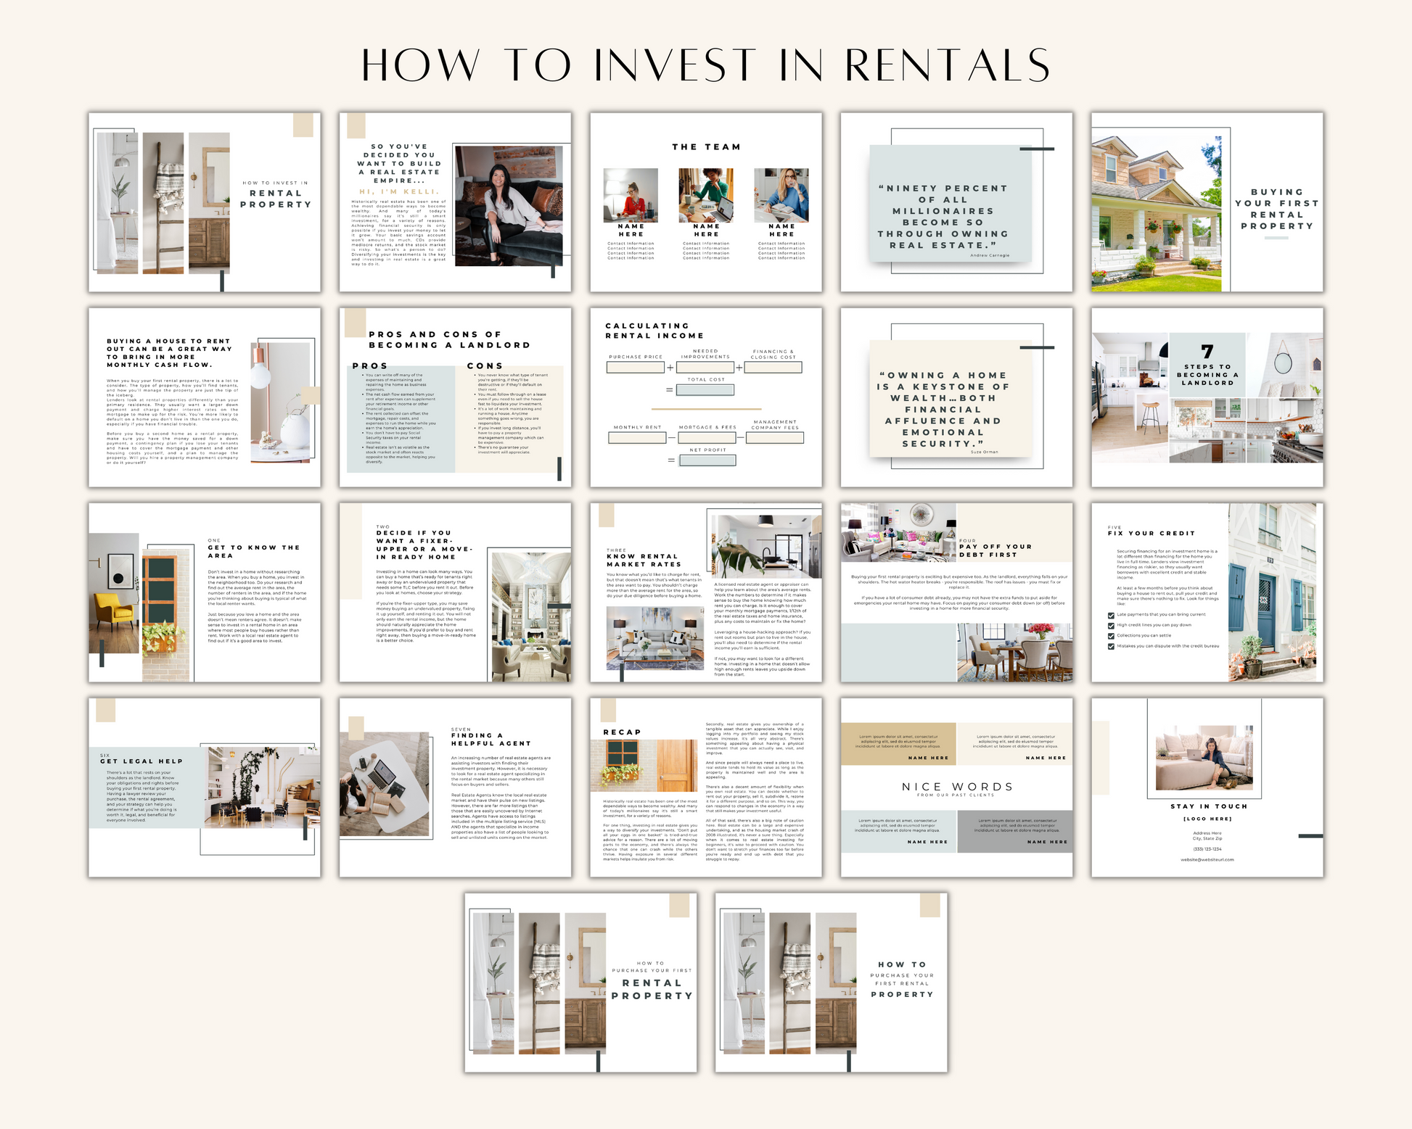Select the Total Cost result box
The width and height of the screenshot is (1412, 1129).
[x=705, y=390]
